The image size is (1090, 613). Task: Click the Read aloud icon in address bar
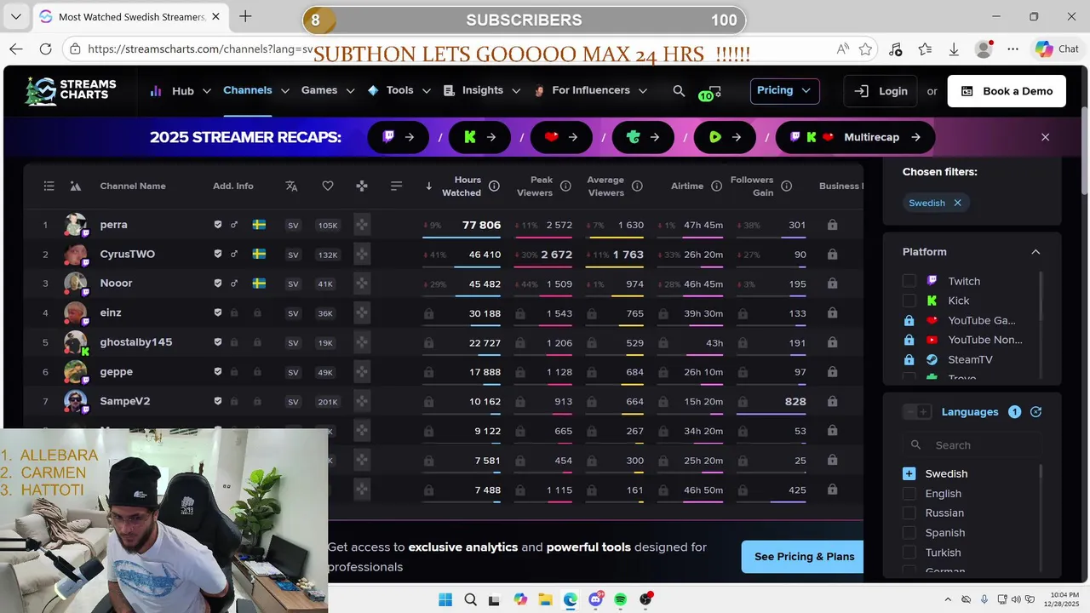coord(843,49)
